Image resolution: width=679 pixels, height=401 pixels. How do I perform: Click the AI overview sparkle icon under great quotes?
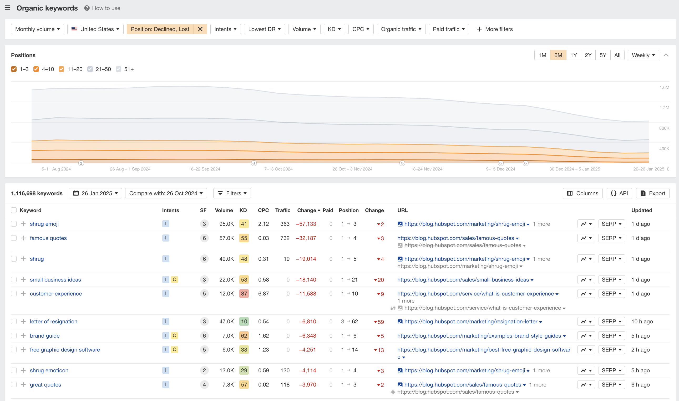click(393, 392)
